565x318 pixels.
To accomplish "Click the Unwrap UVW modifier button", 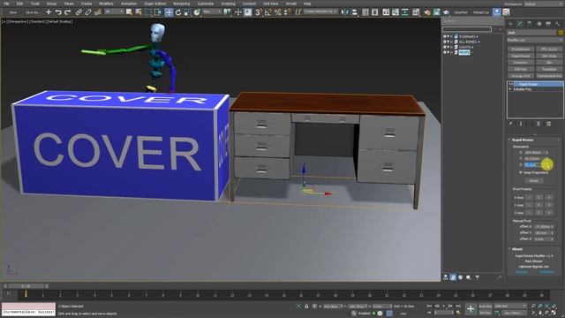I will (x=521, y=76).
